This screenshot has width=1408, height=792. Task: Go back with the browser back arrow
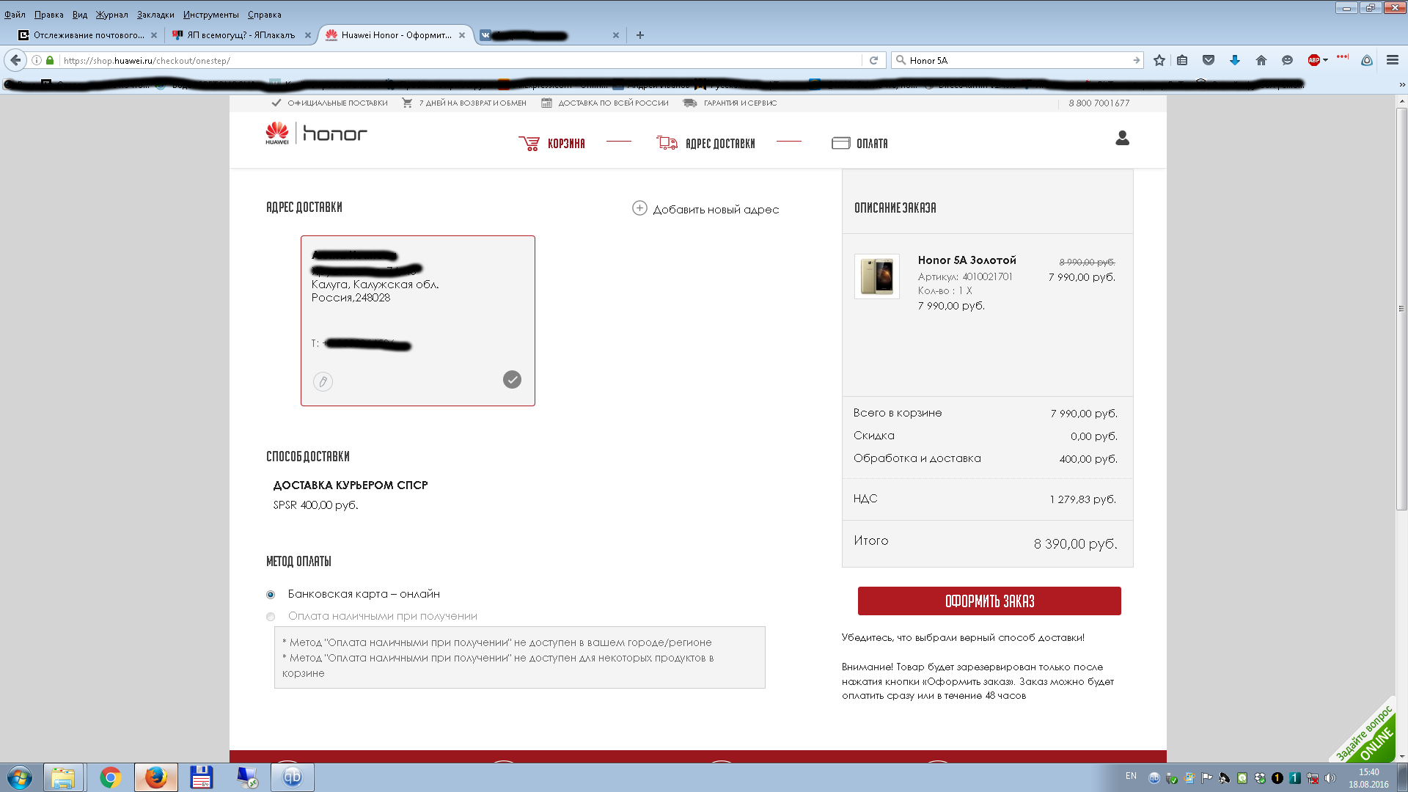pyautogui.click(x=15, y=60)
